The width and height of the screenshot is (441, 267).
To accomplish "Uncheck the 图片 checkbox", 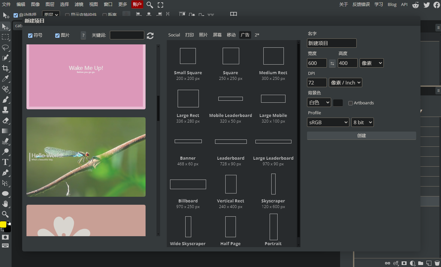I will 58,35.
